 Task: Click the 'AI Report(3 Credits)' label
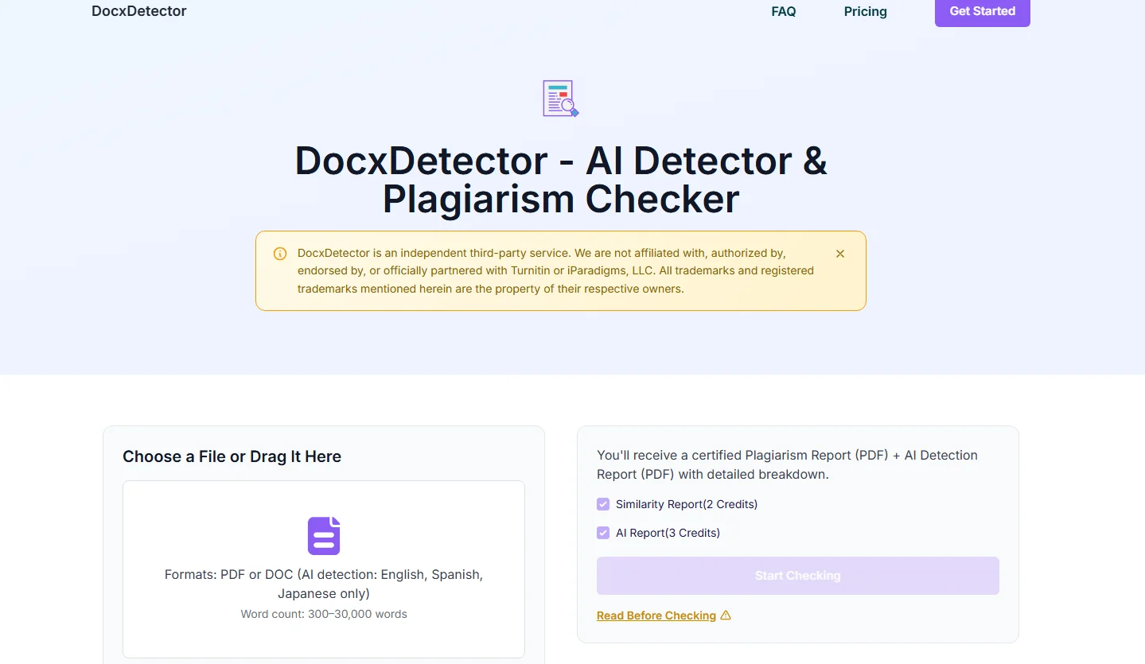[668, 533]
